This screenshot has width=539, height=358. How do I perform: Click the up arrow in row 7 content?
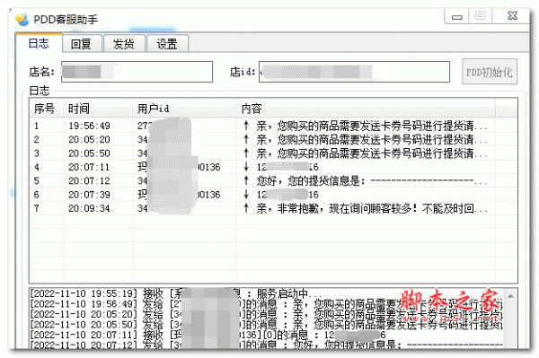point(246,208)
